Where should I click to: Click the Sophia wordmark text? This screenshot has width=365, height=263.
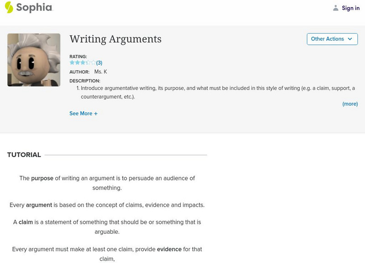click(x=34, y=8)
